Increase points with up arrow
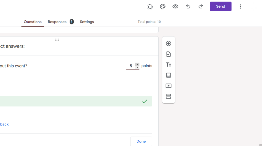 (137, 65)
